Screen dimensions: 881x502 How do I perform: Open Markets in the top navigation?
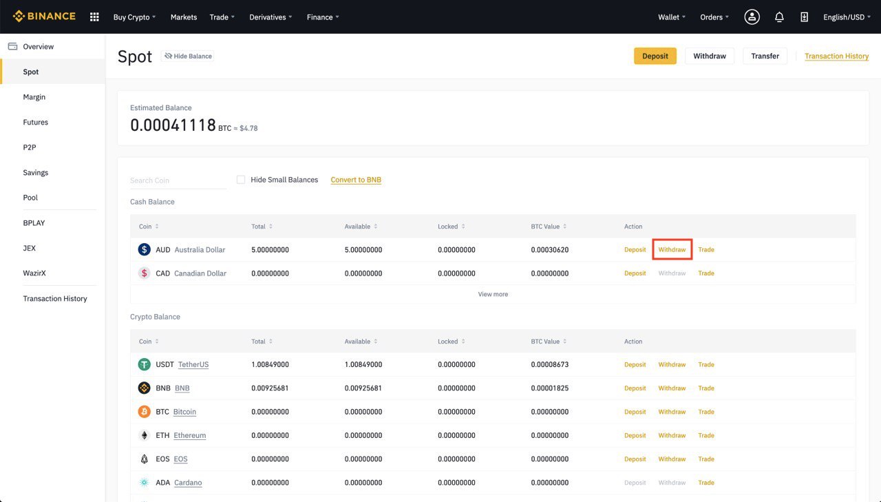coord(184,17)
